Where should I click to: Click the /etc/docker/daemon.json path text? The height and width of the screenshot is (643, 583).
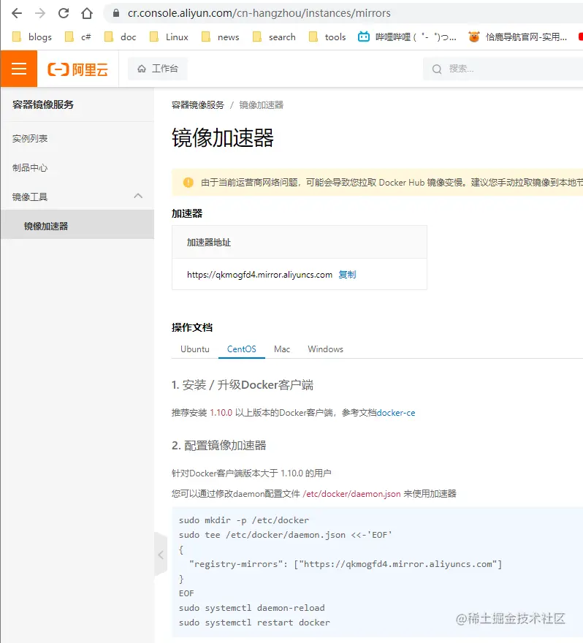351,494
